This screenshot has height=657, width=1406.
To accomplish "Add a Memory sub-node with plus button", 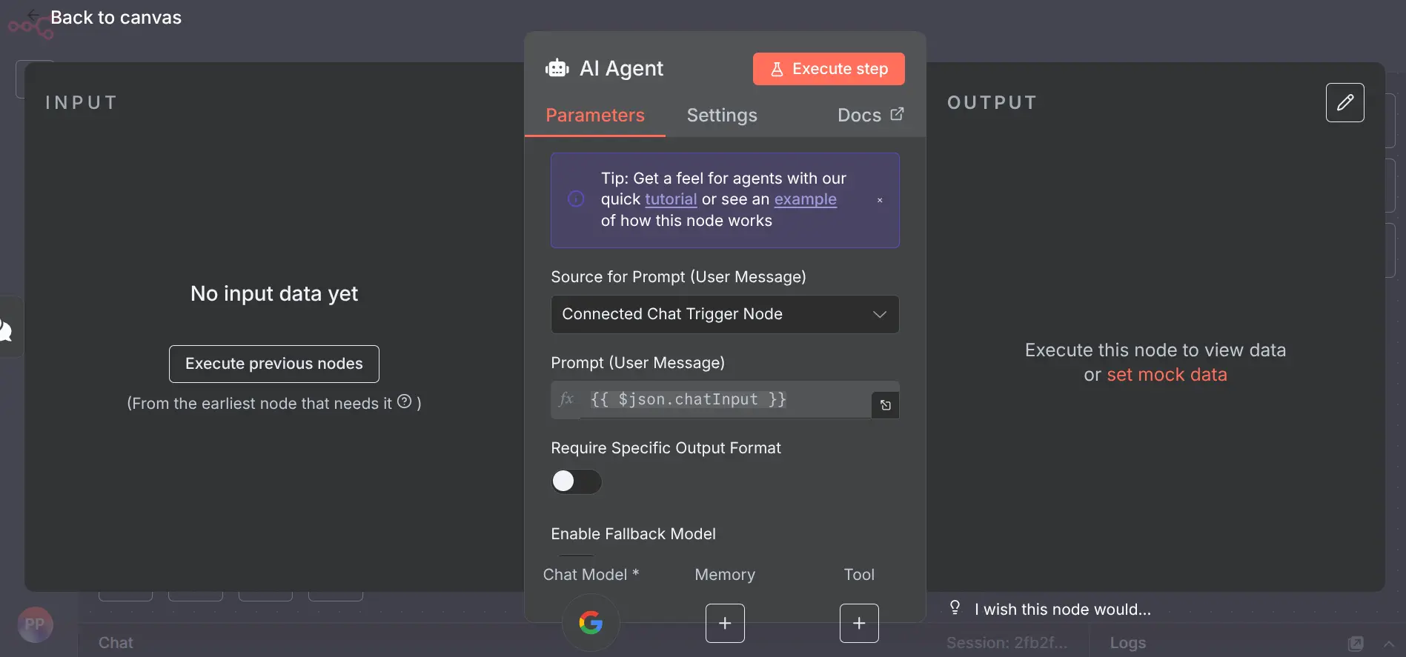I will pyautogui.click(x=724, y=623).
